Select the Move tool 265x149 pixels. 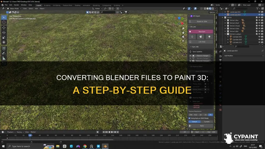(x=4, y=27)
